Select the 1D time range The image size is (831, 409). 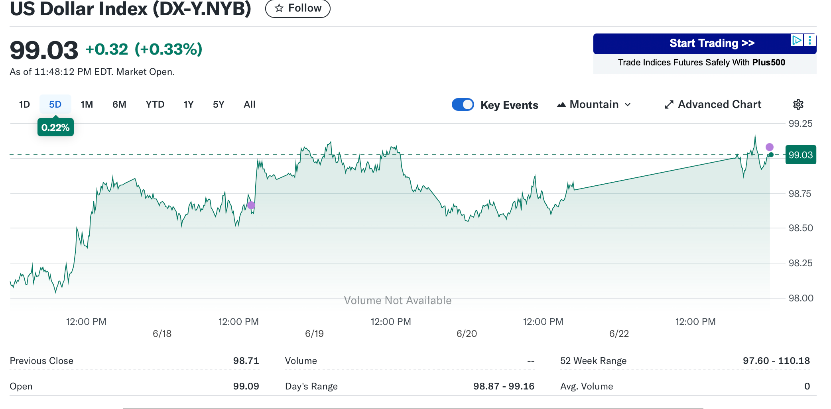(x=24, y=104)
